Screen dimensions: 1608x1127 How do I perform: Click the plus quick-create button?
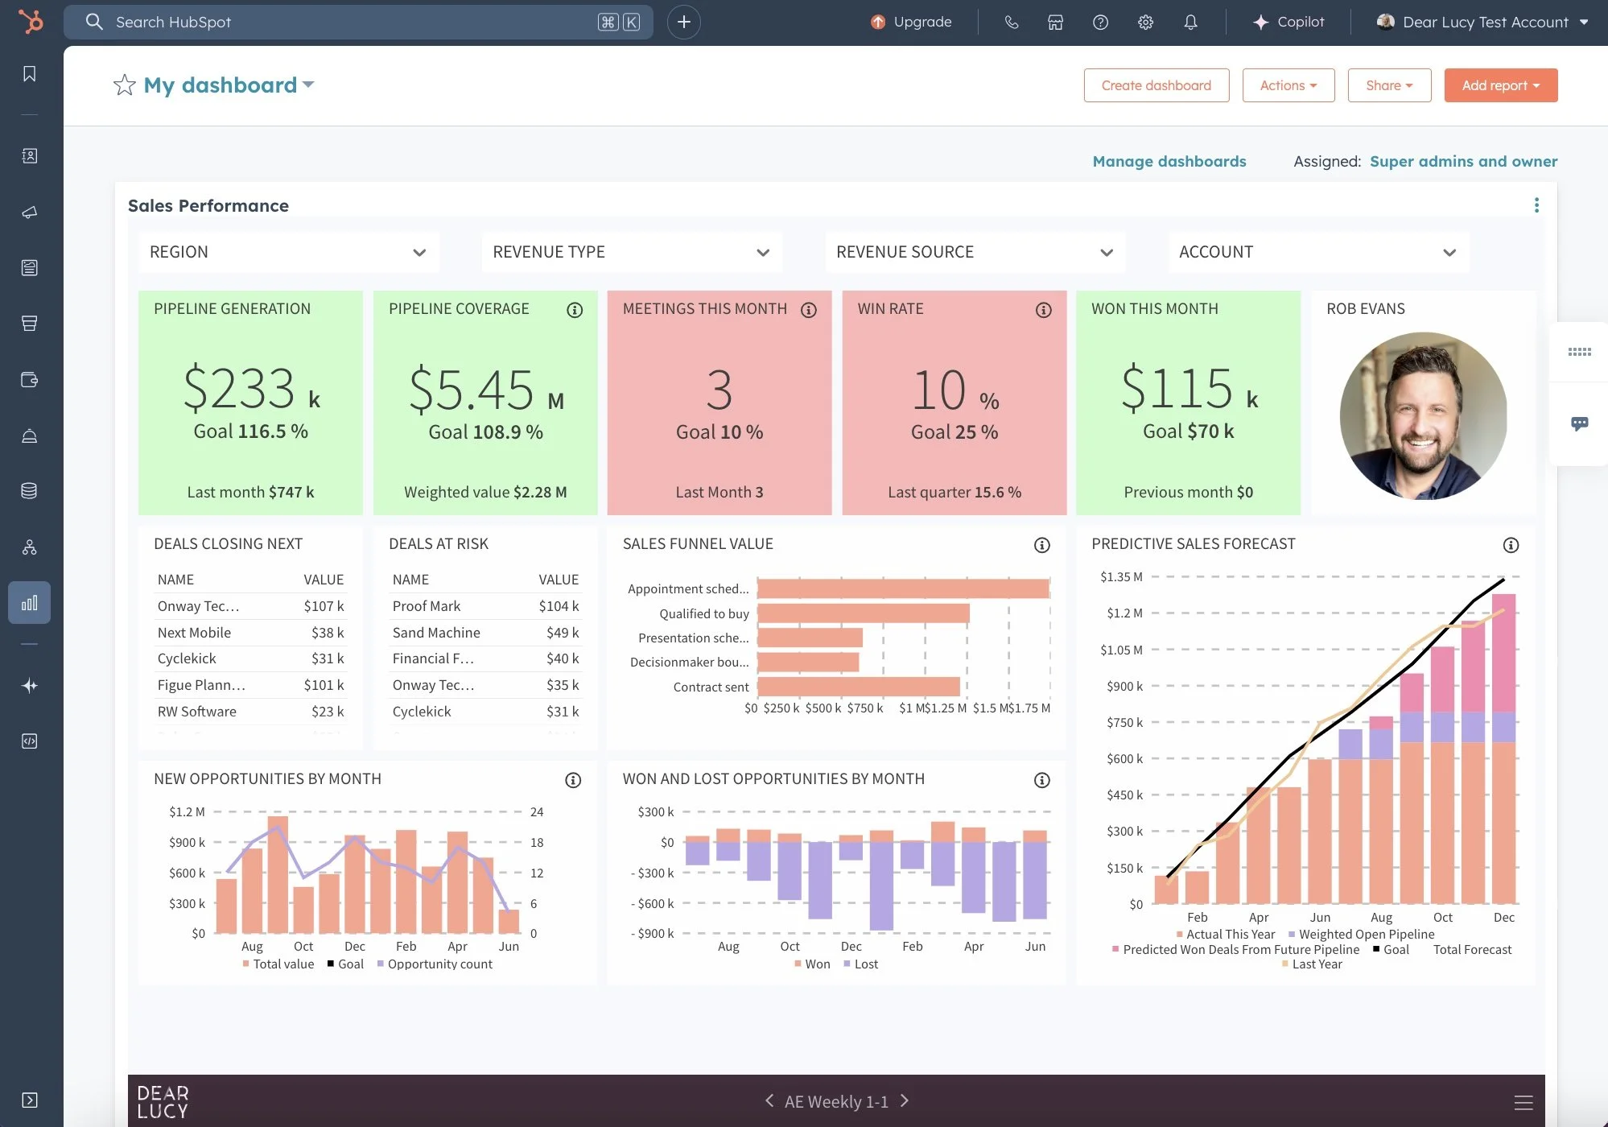pyautogui.click(x=684, y=22)
